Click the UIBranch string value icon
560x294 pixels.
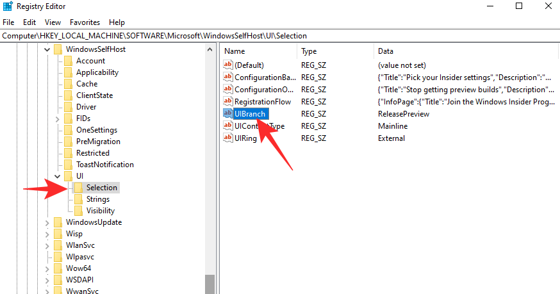point(228,113)
